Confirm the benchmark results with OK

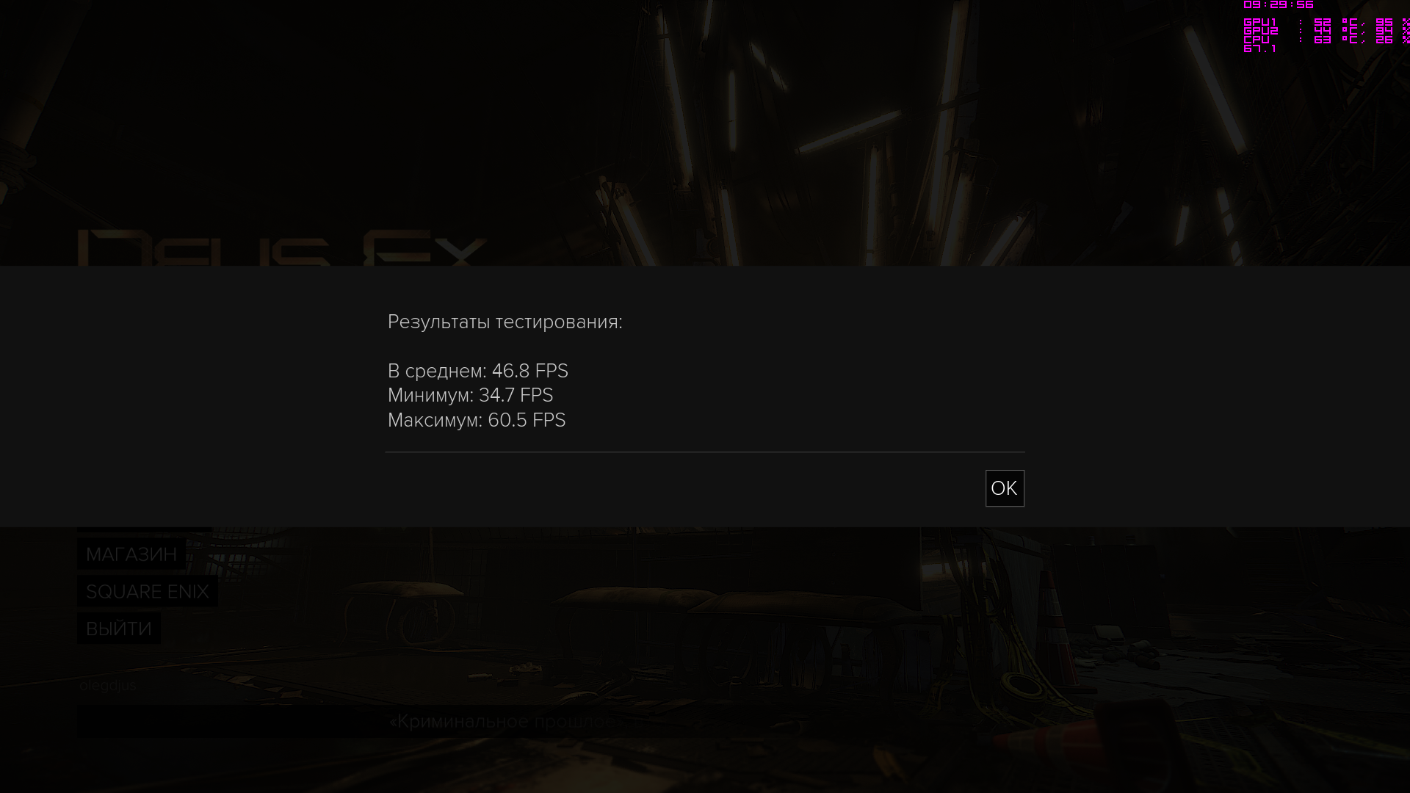(x=1004, y=488)
